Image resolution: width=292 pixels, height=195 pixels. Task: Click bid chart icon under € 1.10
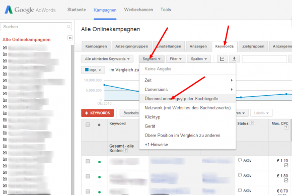(286, 165)
